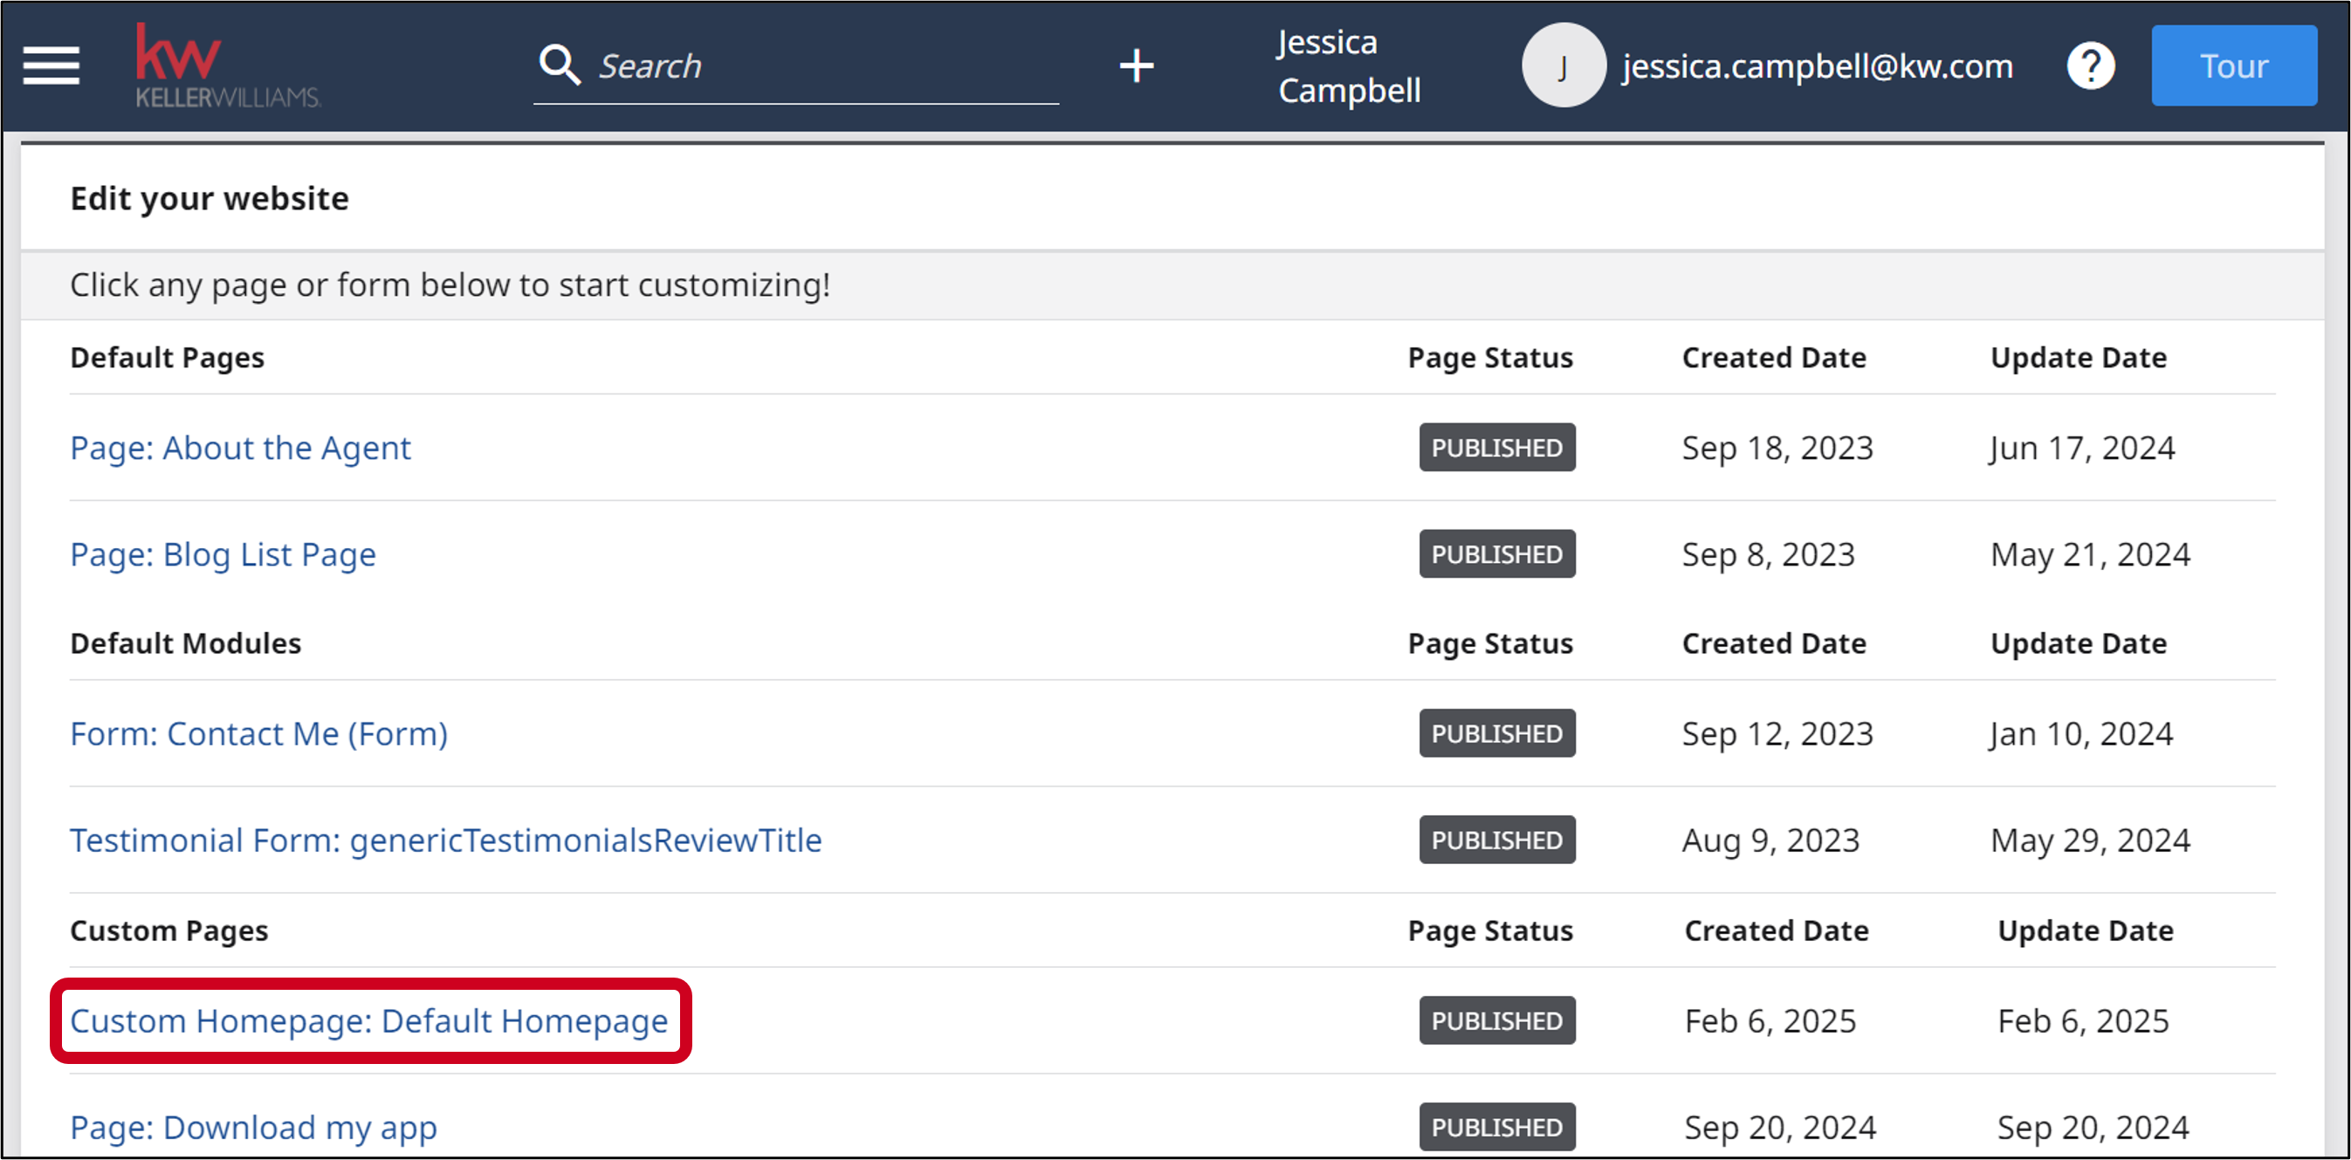Select update date May 29, 2024
Image resolution: width=2351 pixels, height=1160 pixels.
[2090, 841]
